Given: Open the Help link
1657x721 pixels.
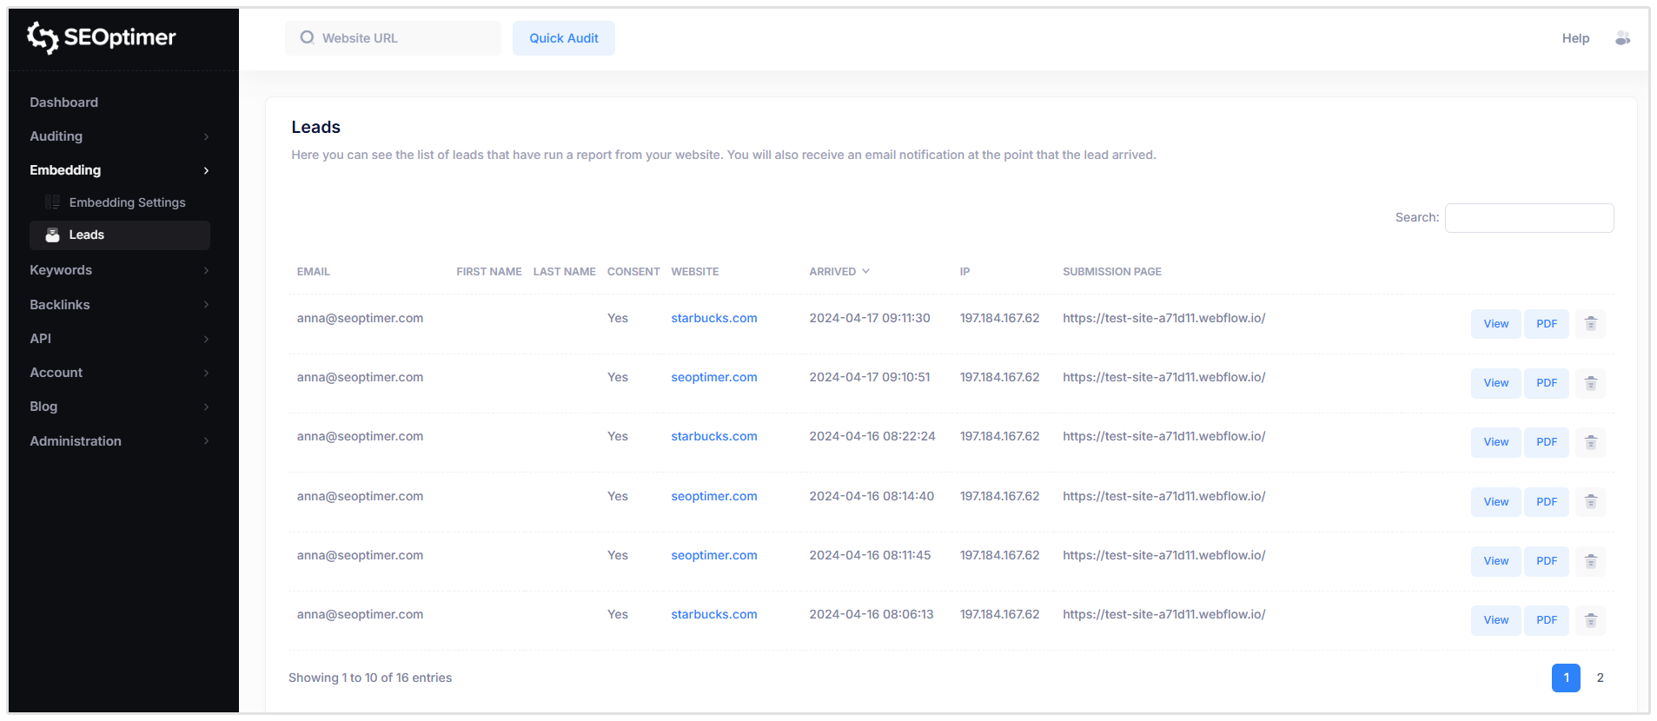Looking at the screenshot, I should (1575, 38).
